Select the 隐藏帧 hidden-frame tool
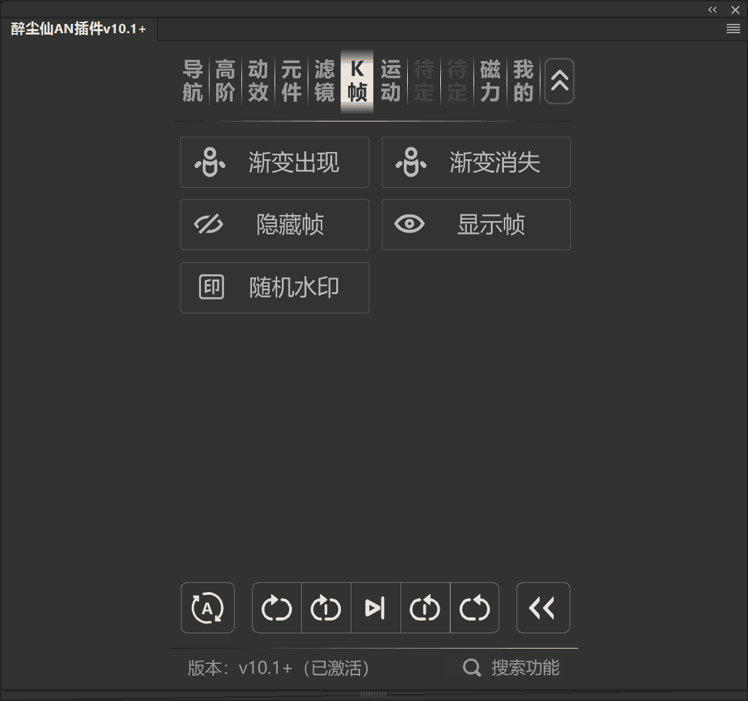Image resolution: width=748 pixels, height=701 pixels. [275, 224]
